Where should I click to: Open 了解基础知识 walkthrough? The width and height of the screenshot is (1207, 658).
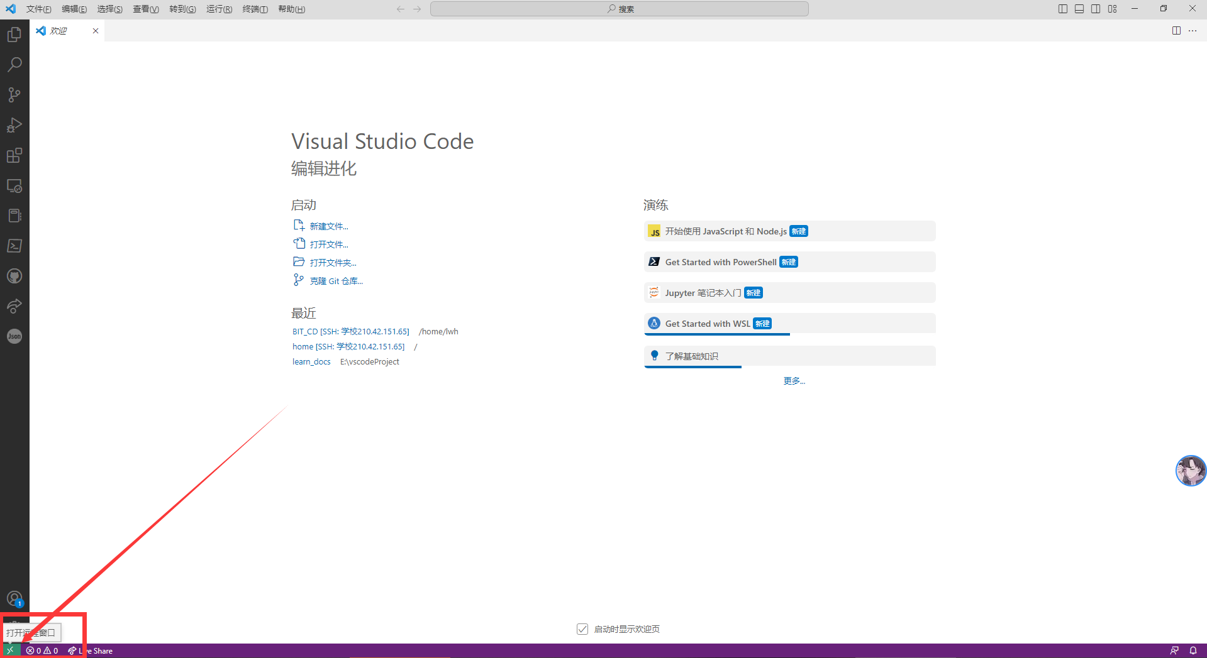coord(789,356)
